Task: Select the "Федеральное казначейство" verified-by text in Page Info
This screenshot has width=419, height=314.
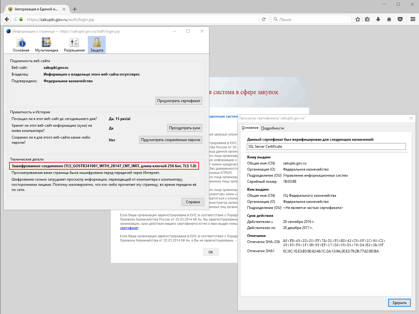Action: point(68,81)
